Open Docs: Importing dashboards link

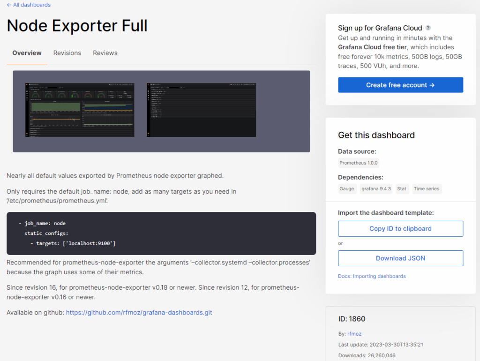point(372,276)
